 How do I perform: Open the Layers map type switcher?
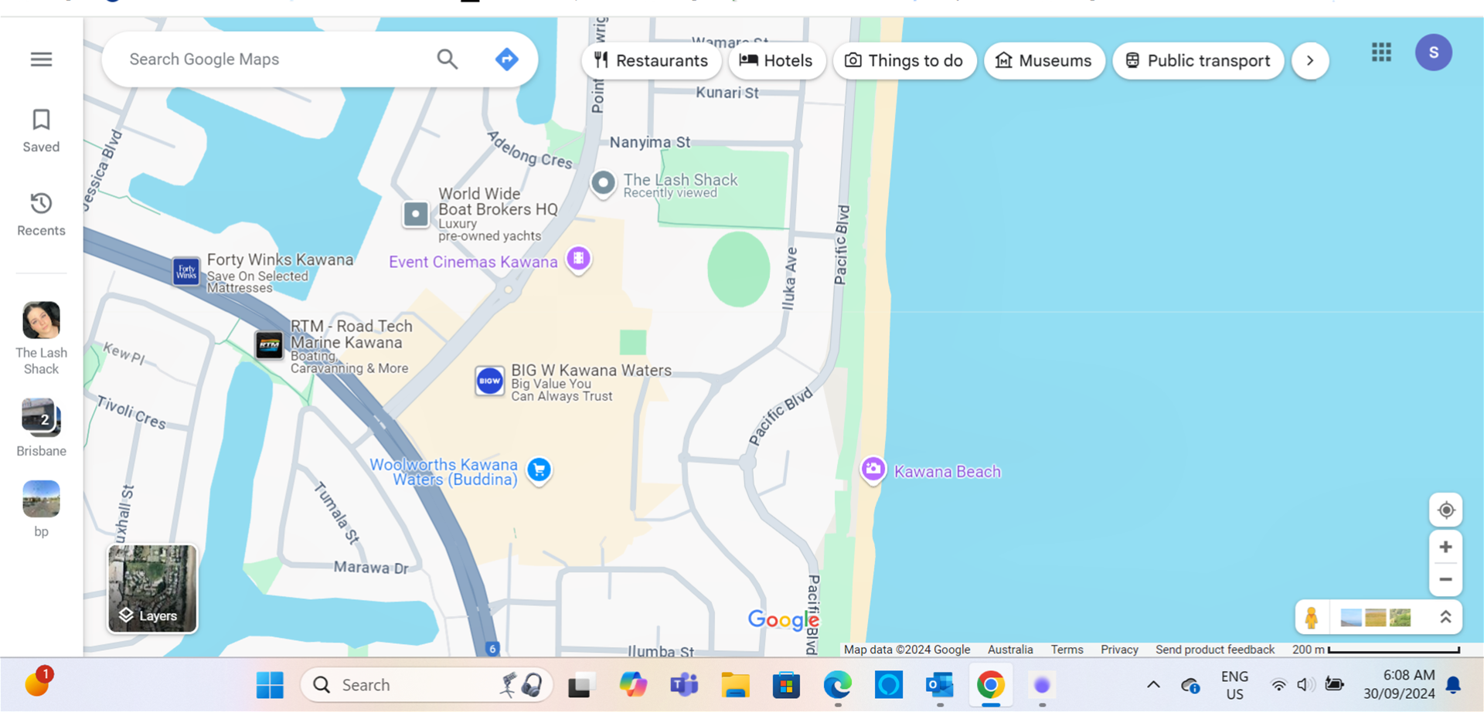coord(152,588)
